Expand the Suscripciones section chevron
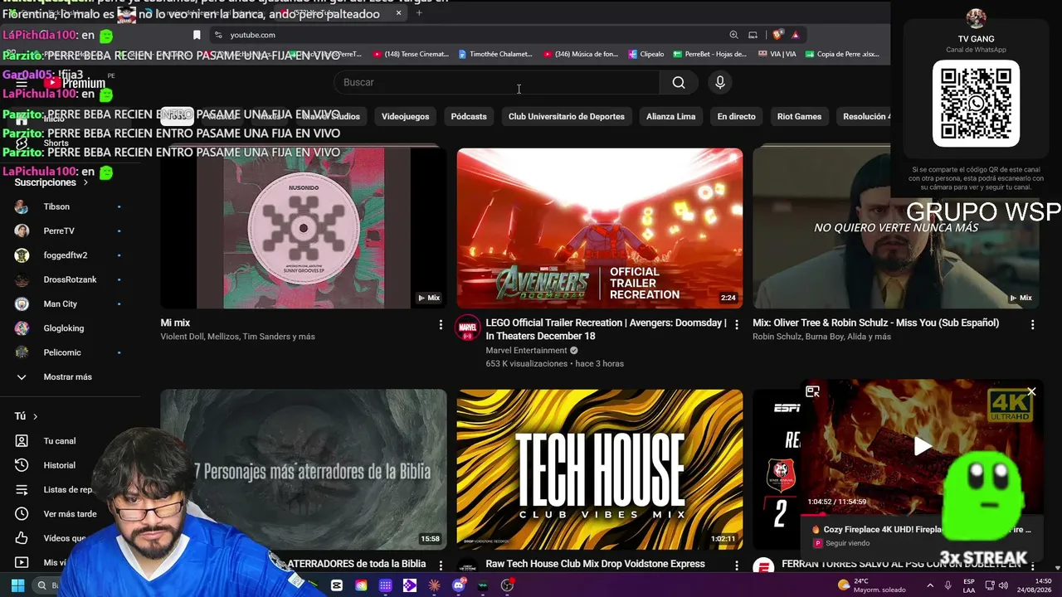 (85, 182)
